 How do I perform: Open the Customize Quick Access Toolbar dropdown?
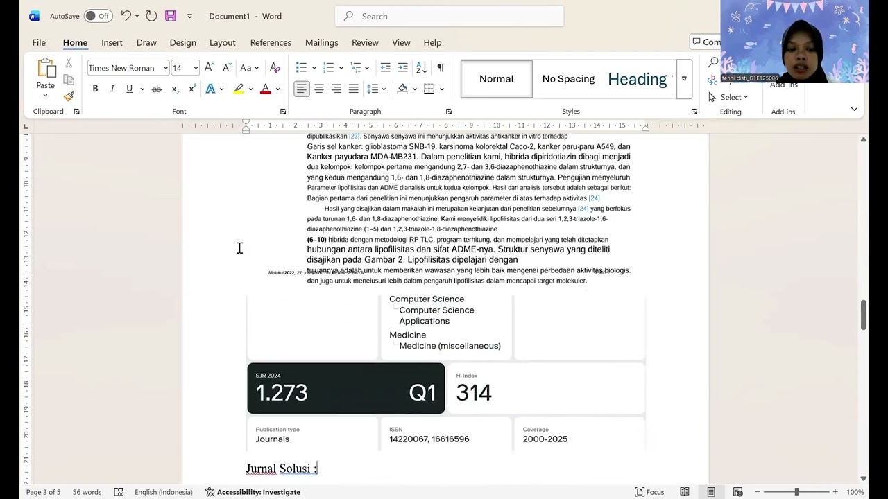(189, 16)
